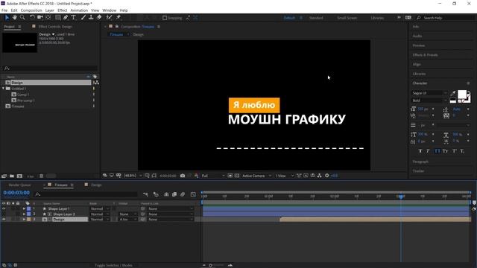Click the viewer exposure reset gear icon

[327, 176]
